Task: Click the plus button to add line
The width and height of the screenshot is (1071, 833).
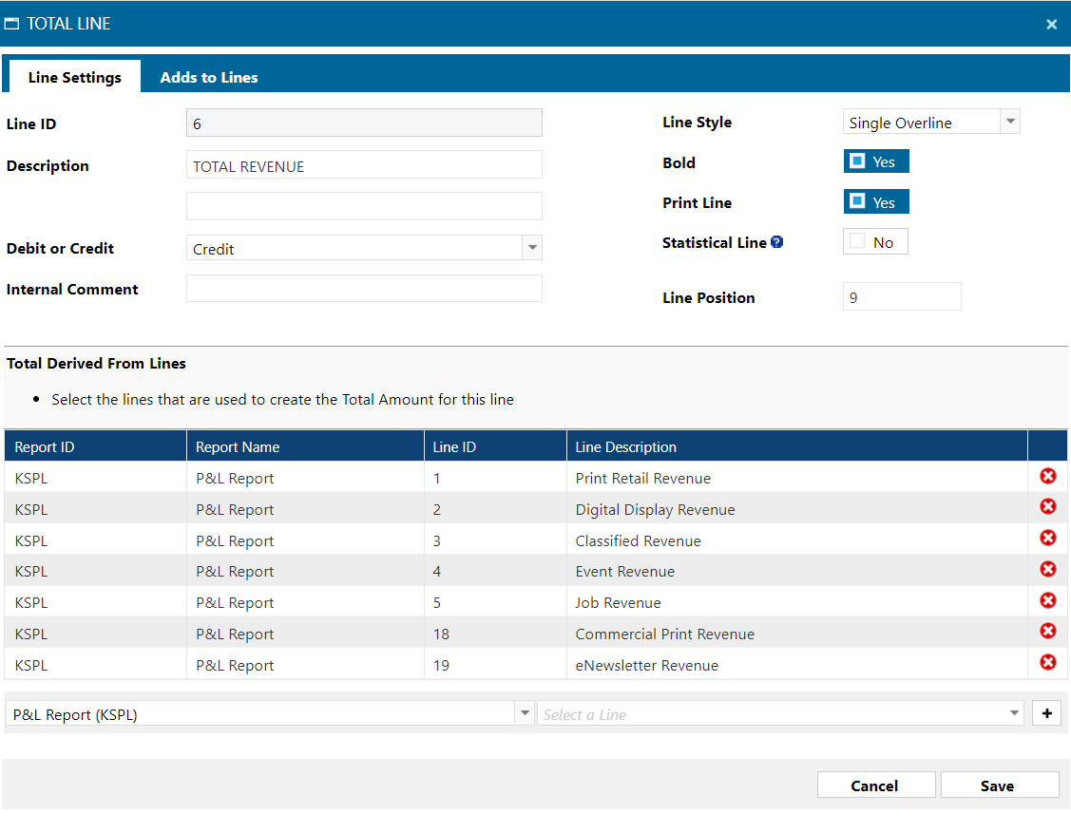Action: [x=1046, y=713]
